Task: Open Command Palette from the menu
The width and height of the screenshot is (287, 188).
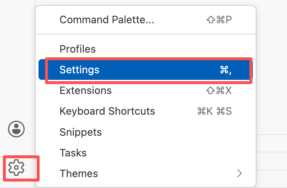Action: tap(107, 20)
